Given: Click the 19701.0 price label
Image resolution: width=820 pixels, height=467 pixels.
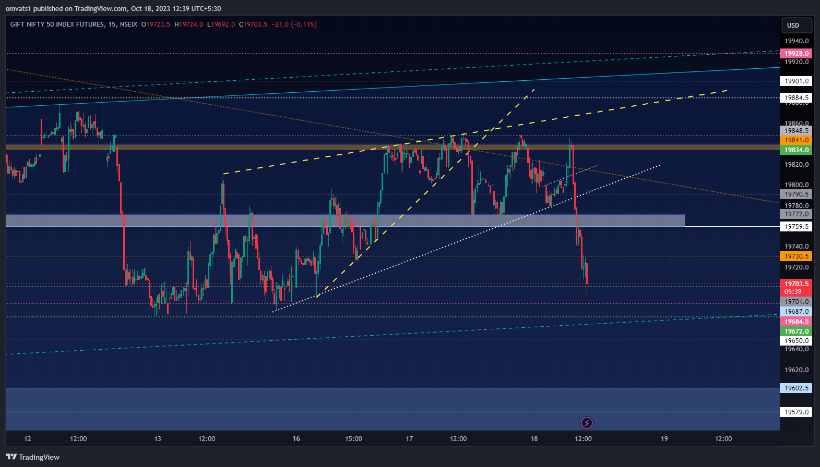Looking at the screenshot, I should pos(797,302).
